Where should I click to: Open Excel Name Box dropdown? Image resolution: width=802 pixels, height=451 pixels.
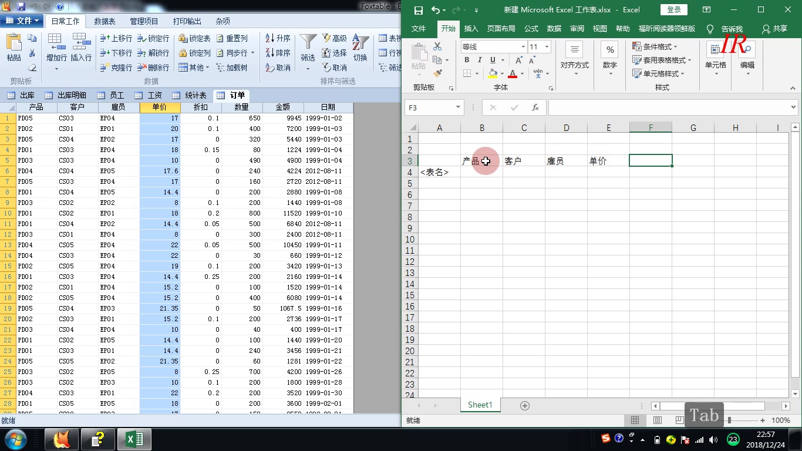point(459,107)
